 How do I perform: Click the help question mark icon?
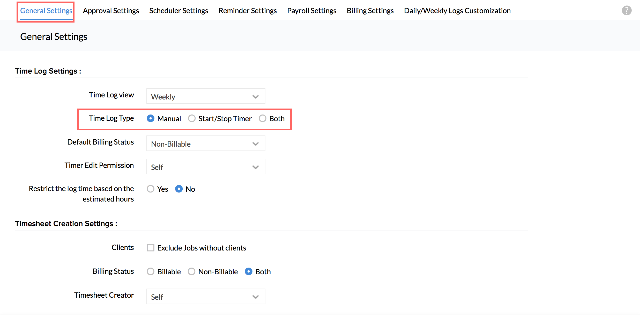pyautogui.click(x=626, y=11)
